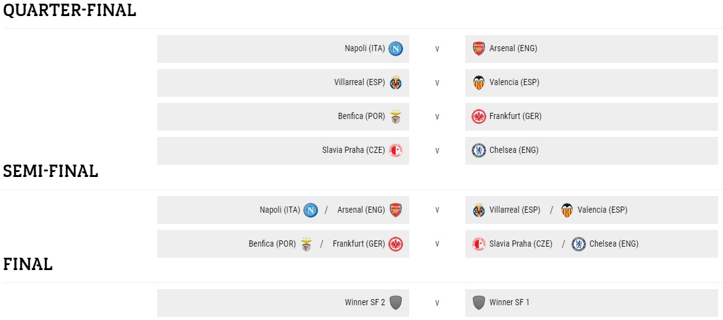Click the Valencia bat crest in quarter-final
Screen dimensions: 723x320
pos(479,83)
